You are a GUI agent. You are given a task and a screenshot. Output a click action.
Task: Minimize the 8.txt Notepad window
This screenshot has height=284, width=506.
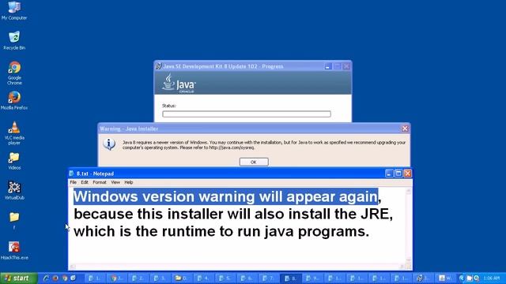point(389,174)
